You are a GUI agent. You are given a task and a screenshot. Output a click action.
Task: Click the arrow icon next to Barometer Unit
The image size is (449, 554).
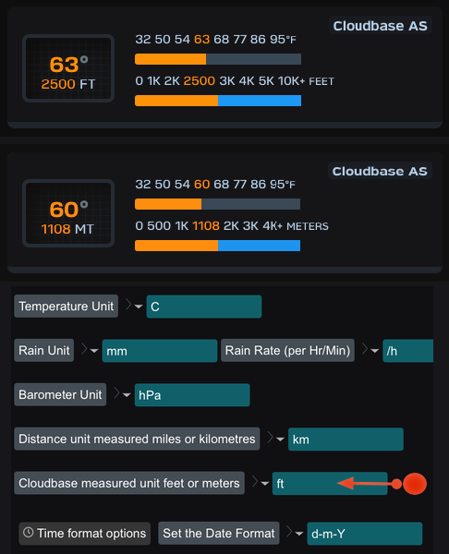pyautogui.click(x=122, y=394)
